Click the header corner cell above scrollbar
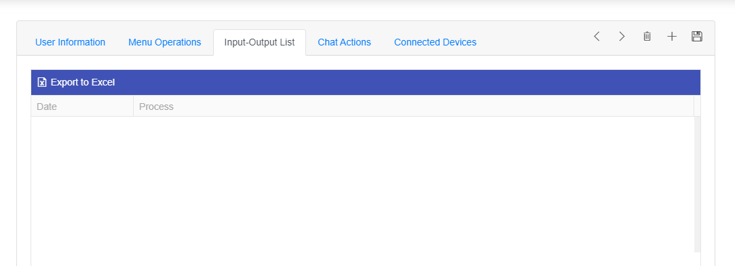 click(697, 107)
